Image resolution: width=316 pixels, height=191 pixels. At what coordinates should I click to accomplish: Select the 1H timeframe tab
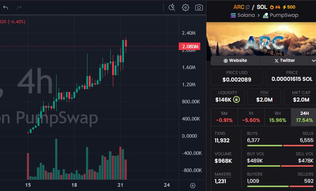coord(251,117)
